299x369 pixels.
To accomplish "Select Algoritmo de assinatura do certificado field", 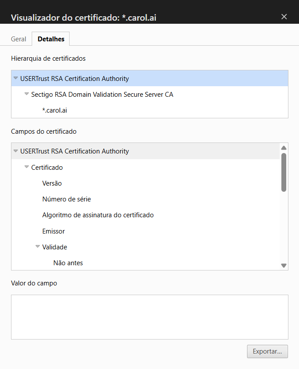I will [x=98, y=215].
